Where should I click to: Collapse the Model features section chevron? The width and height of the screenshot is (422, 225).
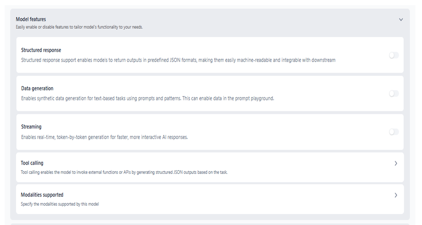coord(401,20)
